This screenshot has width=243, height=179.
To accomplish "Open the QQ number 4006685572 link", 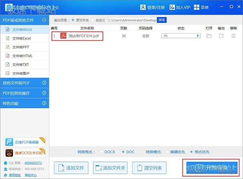I will (33, 163).
